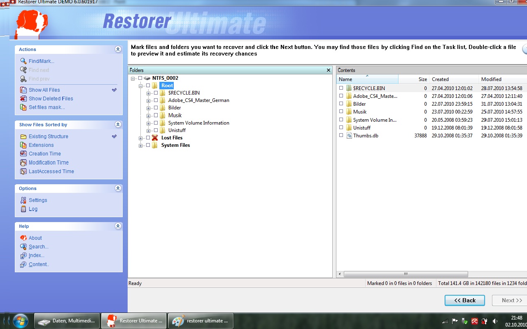Open the Show Deleted Files link

[x=51, y=99]
